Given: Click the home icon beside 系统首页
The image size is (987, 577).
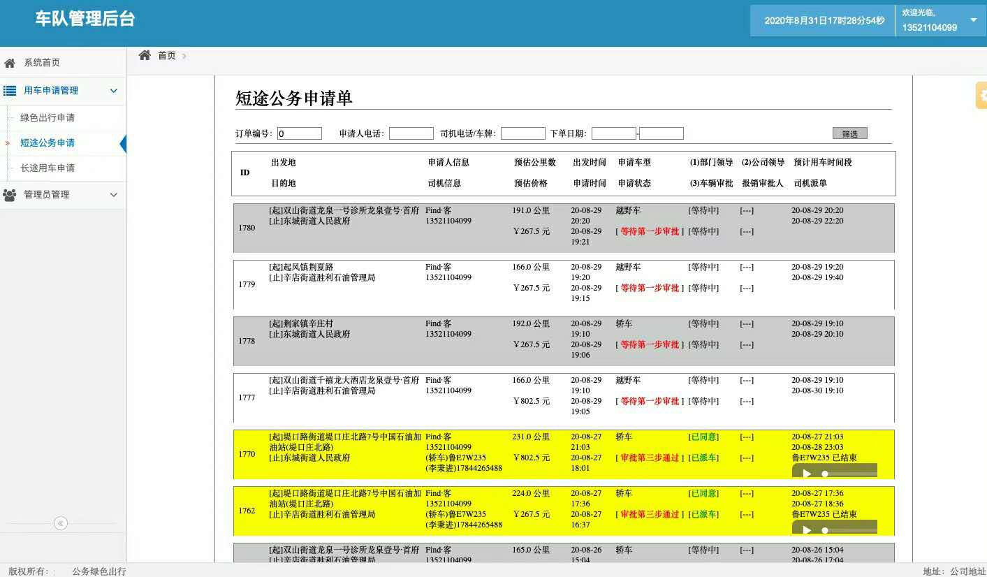Looking at the screenshot, I should [x=10, y=63].
